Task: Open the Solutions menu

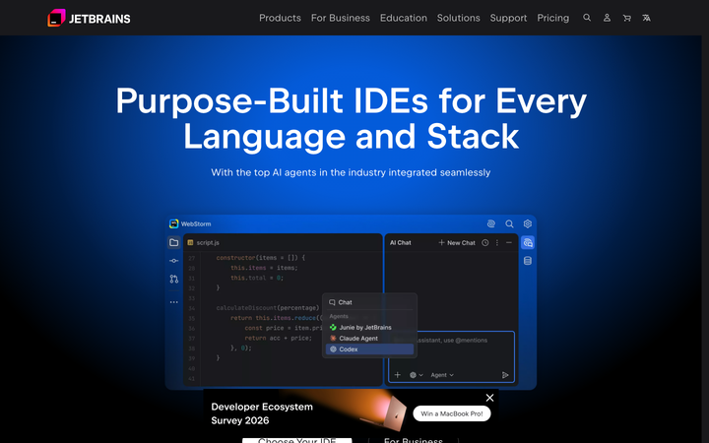Action: pyautogui.click(x=459, y=18)
